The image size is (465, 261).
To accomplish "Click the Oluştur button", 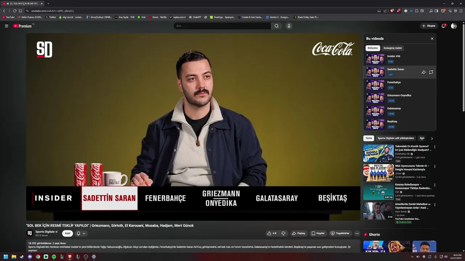I will pyautogui.click(x=429, y=26).
